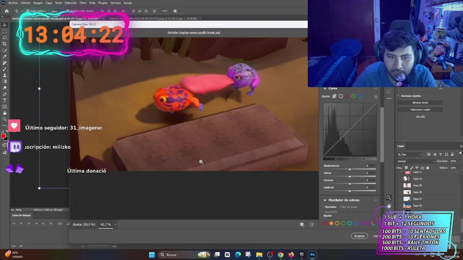Select the Lasso tool
This screenshot has width=463, height=260.
coord(5,38)
